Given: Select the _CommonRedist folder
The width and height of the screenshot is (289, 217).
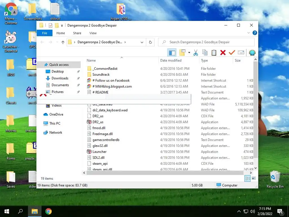Looking at the screenshot, I should click(105, 69).
